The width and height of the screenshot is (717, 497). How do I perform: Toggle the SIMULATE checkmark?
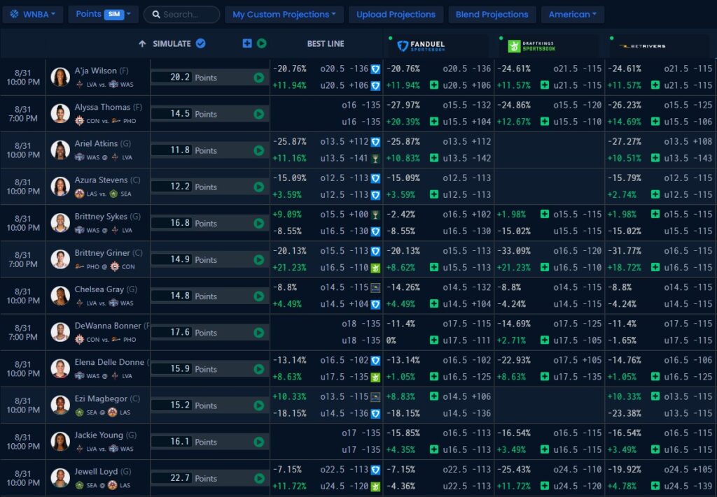click(201, 43)
